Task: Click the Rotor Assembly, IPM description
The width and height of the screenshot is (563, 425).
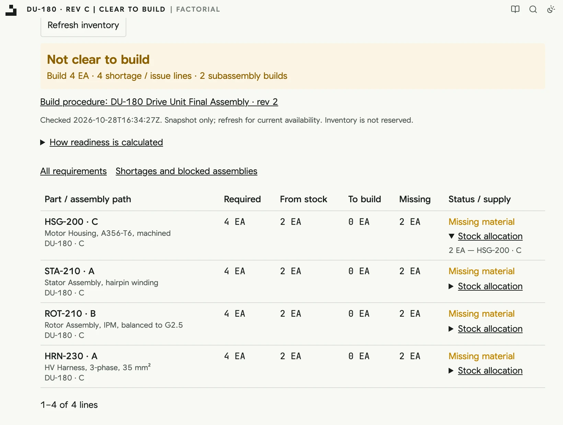Action: click(114, 325)
